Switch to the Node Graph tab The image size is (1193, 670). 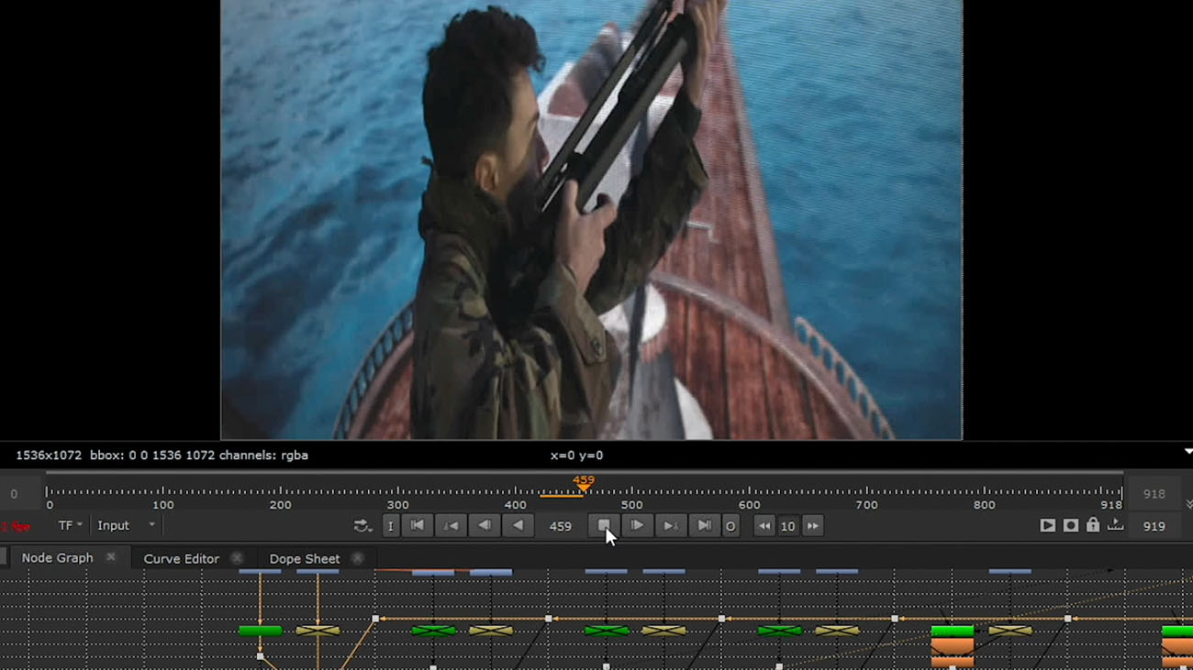click(x=57, y=557)
